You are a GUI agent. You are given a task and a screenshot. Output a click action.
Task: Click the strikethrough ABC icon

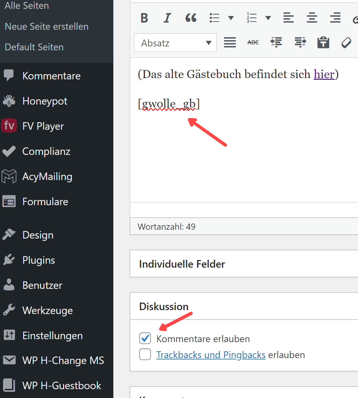[x=253, y=42]
